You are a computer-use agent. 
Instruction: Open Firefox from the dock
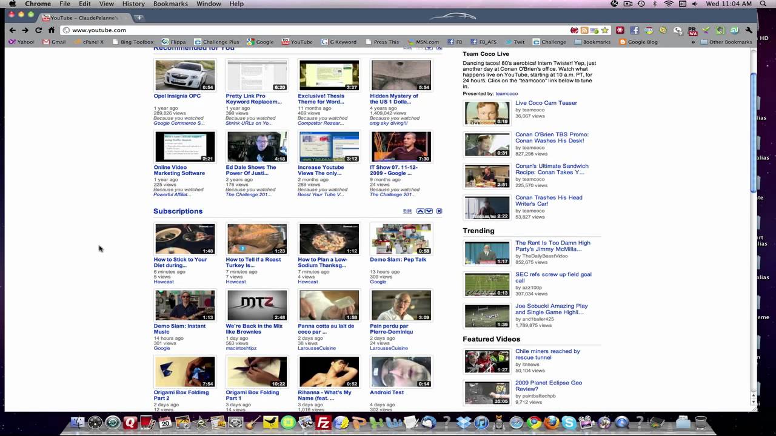pyautogui.click(x=552, y=422)
